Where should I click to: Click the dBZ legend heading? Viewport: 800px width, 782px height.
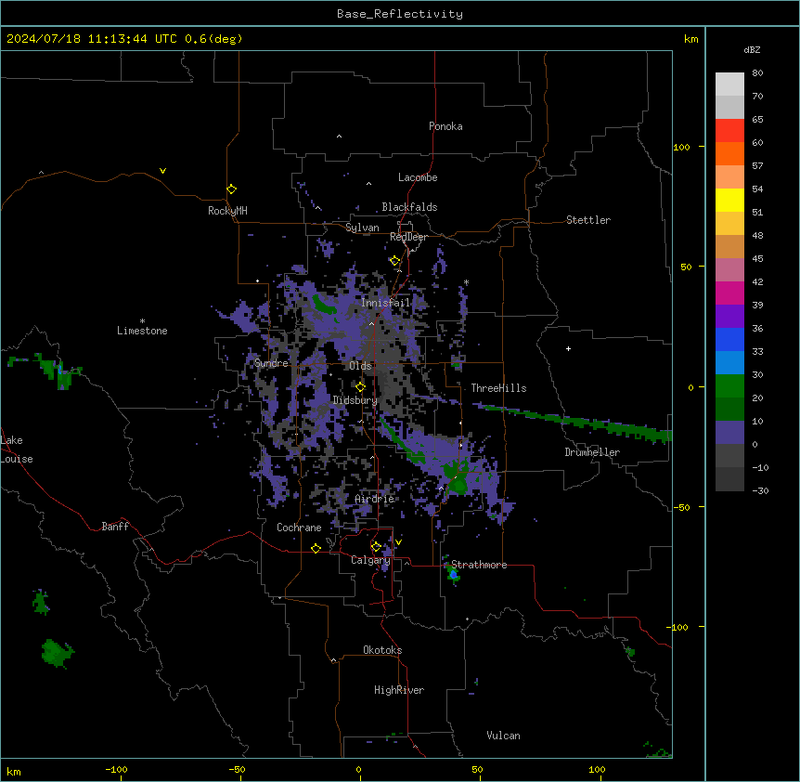click(x=752, y=49)
